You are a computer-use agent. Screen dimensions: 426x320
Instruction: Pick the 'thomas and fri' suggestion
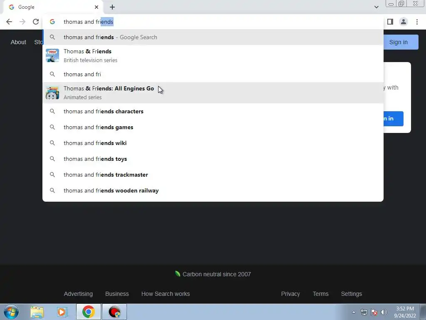pos(213,74)
